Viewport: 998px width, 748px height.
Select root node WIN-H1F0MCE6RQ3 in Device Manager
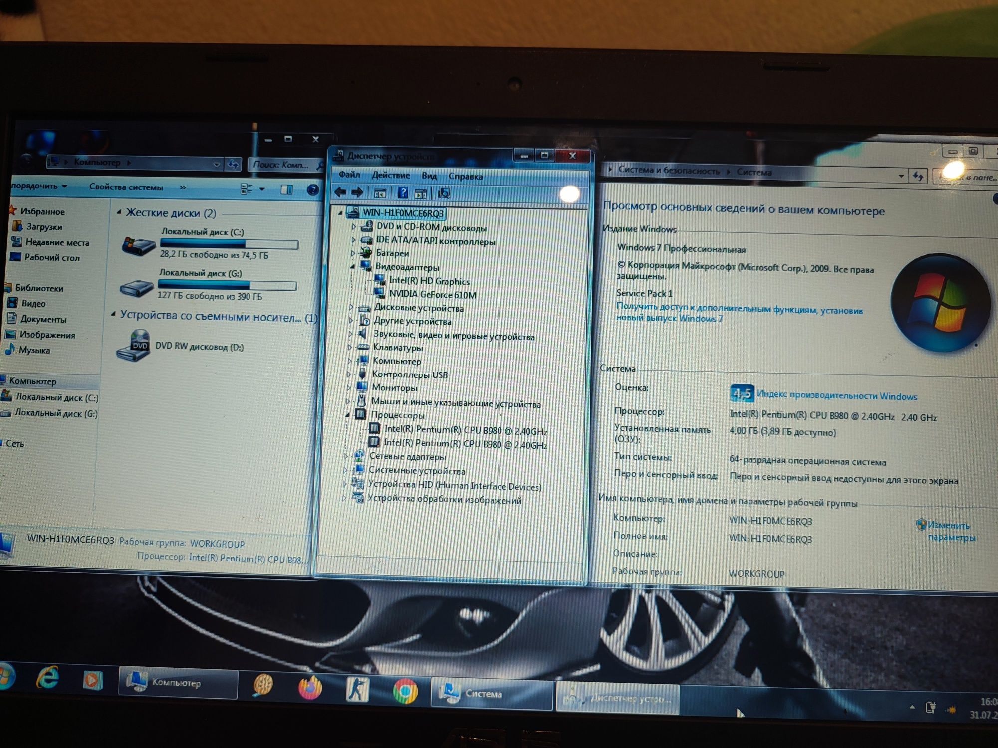(403, 213)
